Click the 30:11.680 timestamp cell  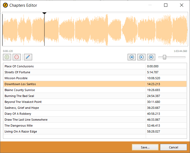pos(166,102)
